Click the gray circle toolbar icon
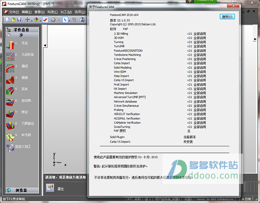The width and height of the screenshot is (260, 203). pyautogui.click(x=53, y=20)
